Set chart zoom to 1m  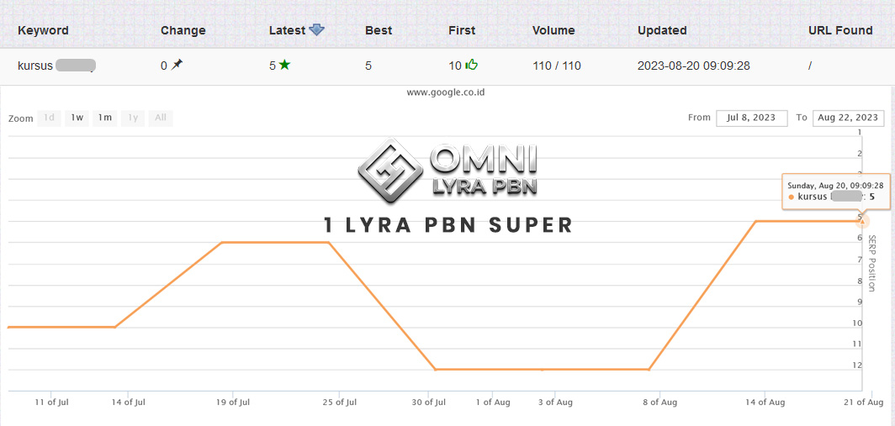104,118
